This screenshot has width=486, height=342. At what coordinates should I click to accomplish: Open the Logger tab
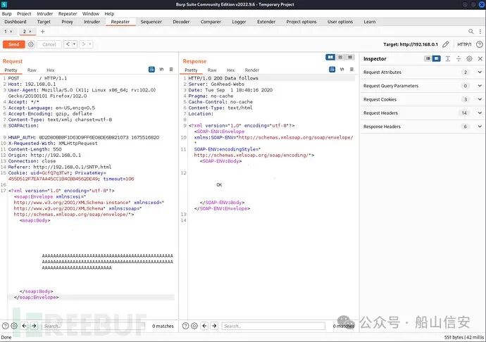239,22
